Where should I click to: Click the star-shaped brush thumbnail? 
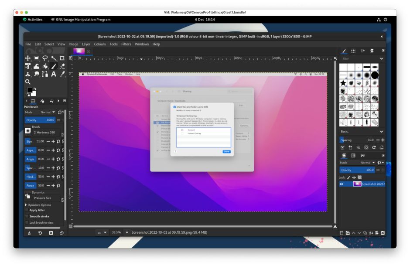pos(344,83)
